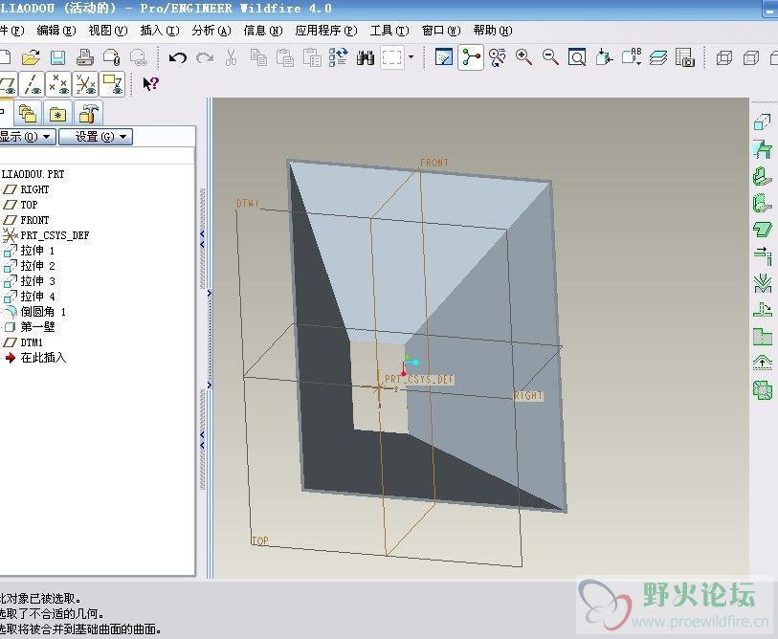Switch to hidden line display style
Viewport: 778px width, 639px height.
[x=751, y=58]
